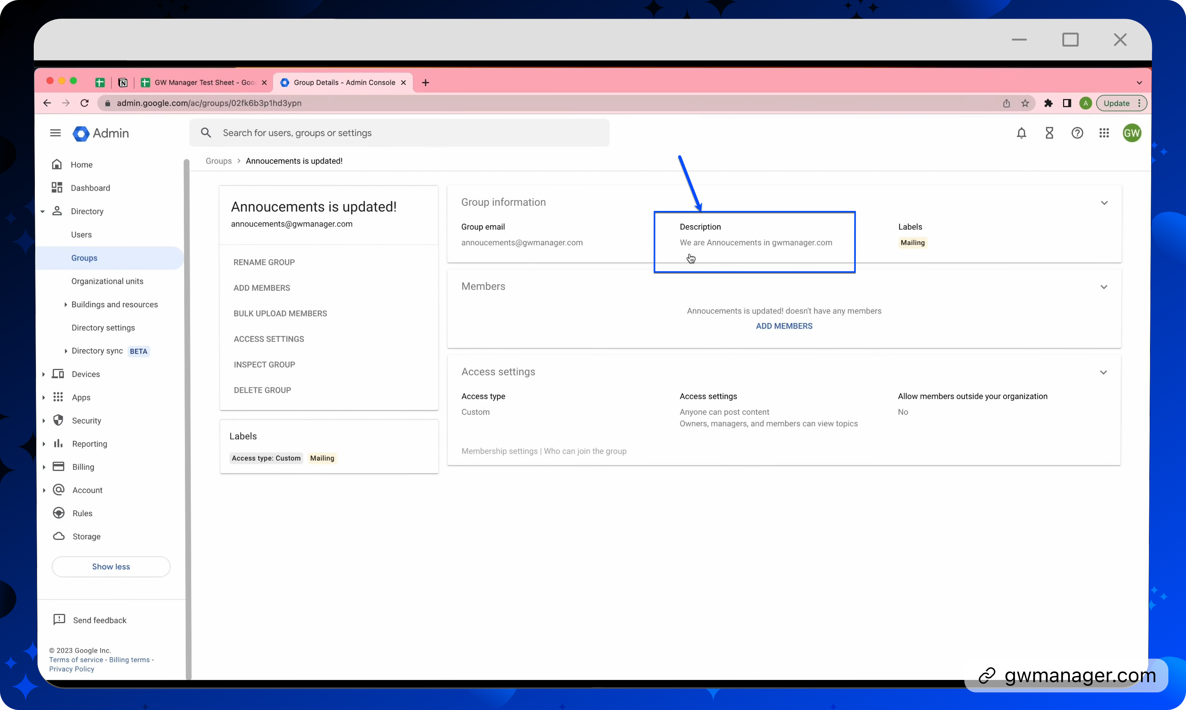This screenshot has width=1186, height=710.
Task: Expand the Security section
Action: [x=44, y=421]
